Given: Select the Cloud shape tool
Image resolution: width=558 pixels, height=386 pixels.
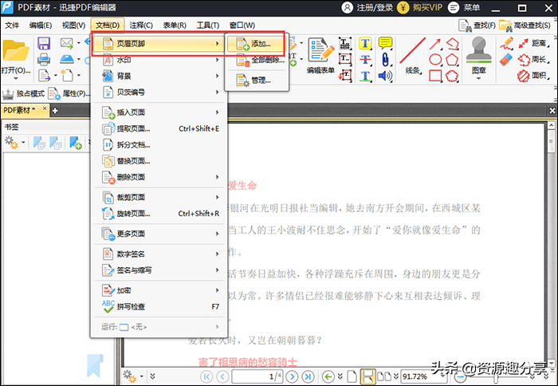Looking at the screenshot, I should coord(452,76).
